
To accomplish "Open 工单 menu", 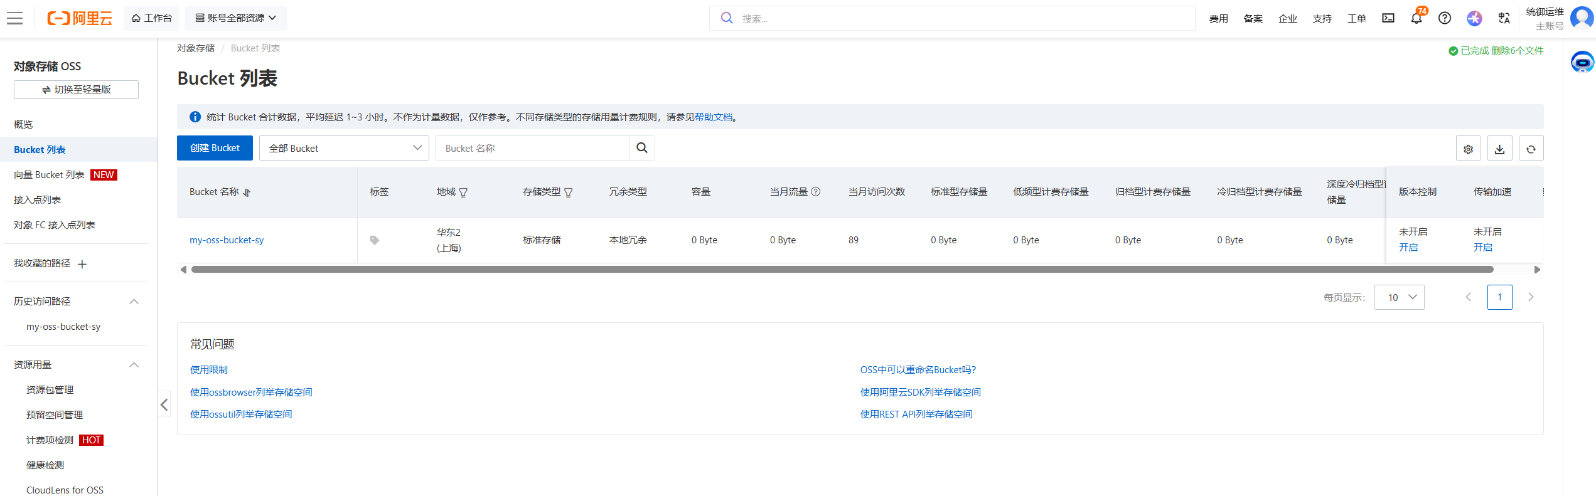I will (1357, 19).
